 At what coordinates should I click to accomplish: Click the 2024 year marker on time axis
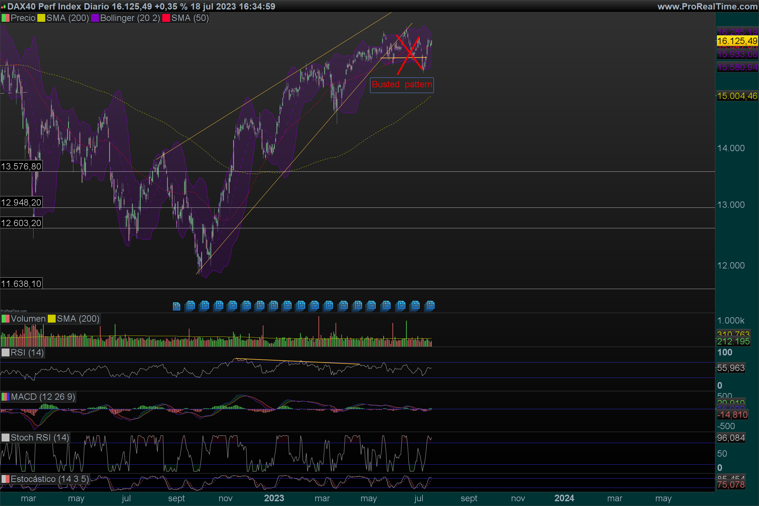(564, 498)
